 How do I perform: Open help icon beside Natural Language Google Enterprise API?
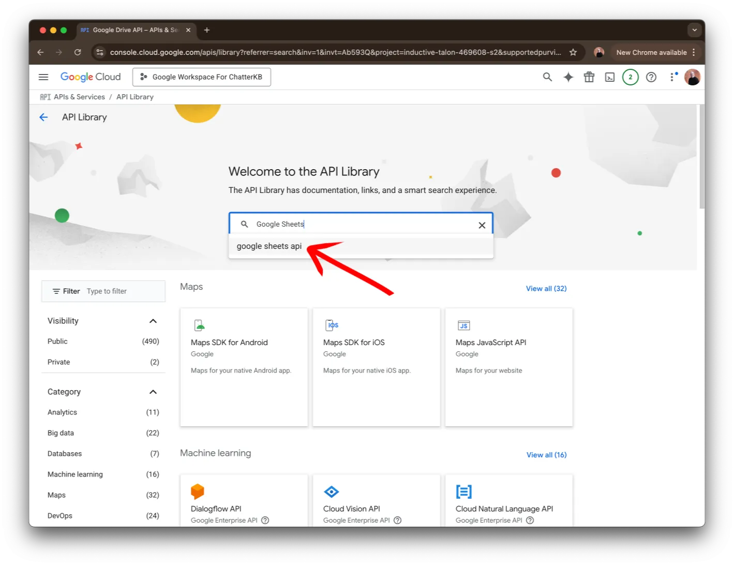[530, 521]
